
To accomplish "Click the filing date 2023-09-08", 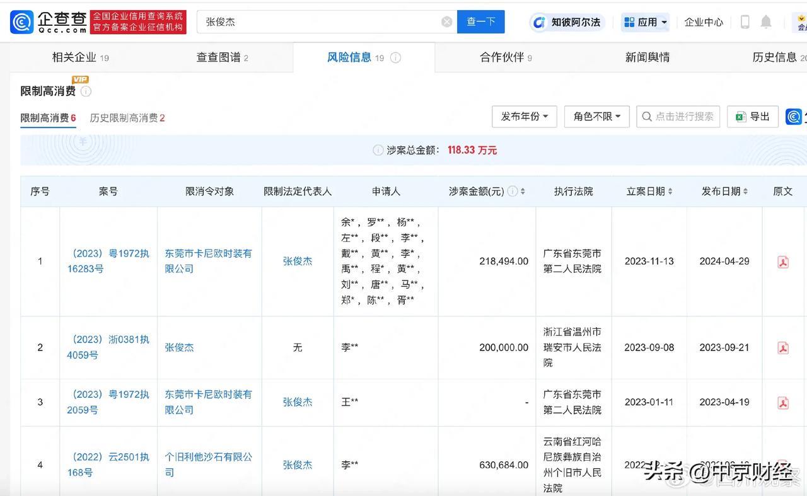I will tap(649, 347).
